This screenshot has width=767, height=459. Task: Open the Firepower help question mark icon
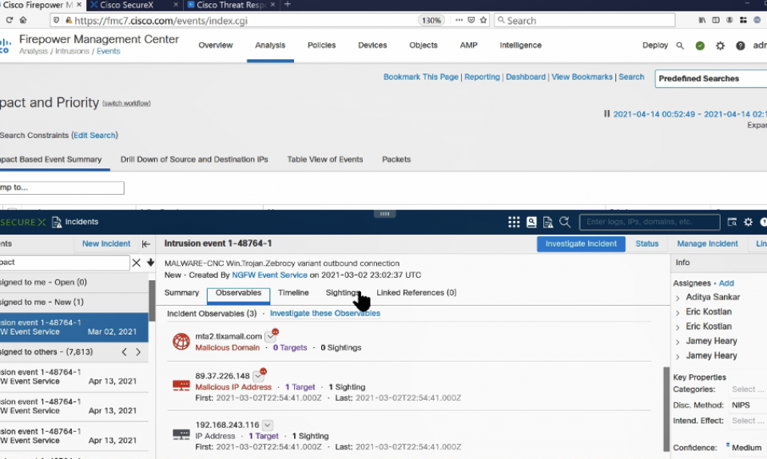pos(740,46)
